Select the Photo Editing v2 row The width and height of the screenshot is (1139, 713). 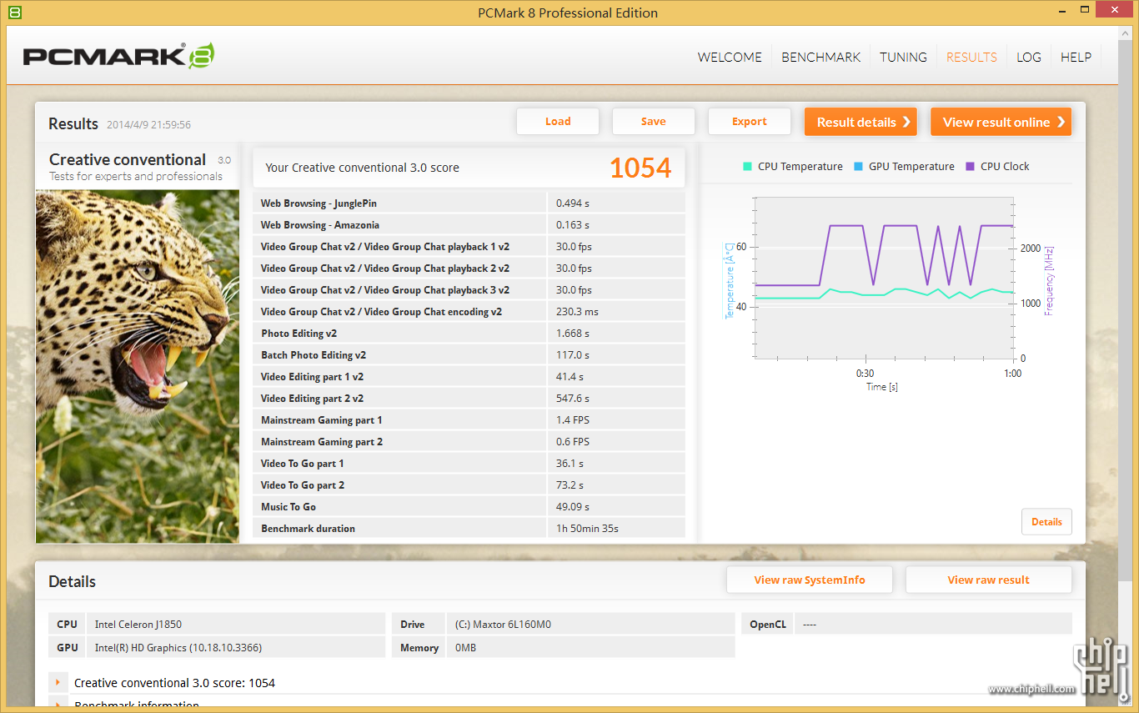pyautogui.click(x=469, y=334)
